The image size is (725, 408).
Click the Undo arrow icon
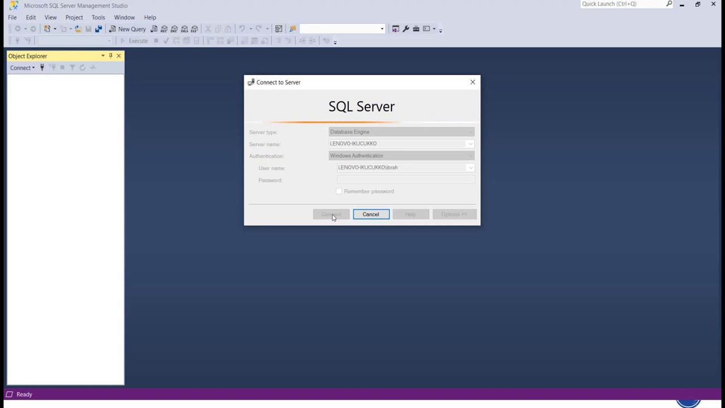click(x=242, y=29)
